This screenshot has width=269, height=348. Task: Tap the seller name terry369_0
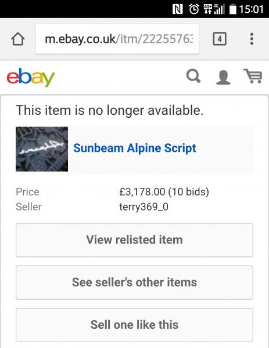144,207
